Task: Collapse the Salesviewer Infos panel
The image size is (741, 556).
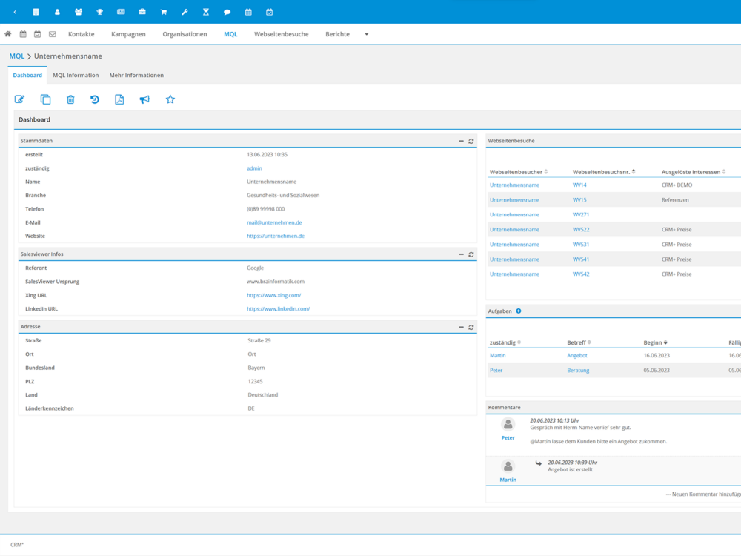Action: click(x=461, y=254)
